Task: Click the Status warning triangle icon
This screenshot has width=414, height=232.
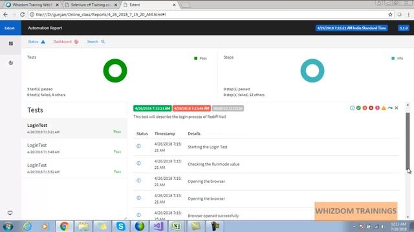Action: pyautogui.click(x=43, y=41)
